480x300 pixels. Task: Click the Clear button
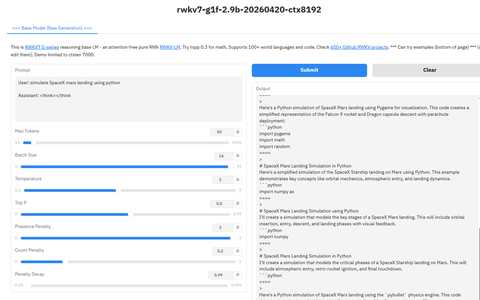[430, 70]
